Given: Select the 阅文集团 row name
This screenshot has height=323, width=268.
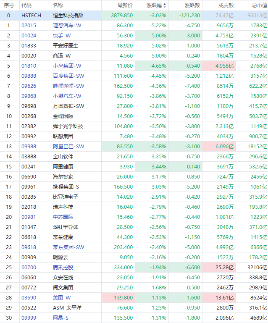Looking at the screenshot, I should coord(63,288).
